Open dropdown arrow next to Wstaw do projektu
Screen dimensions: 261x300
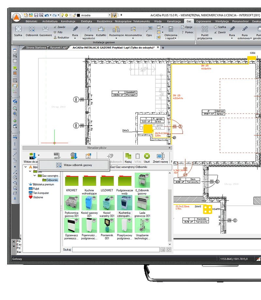tap(39, 155)
